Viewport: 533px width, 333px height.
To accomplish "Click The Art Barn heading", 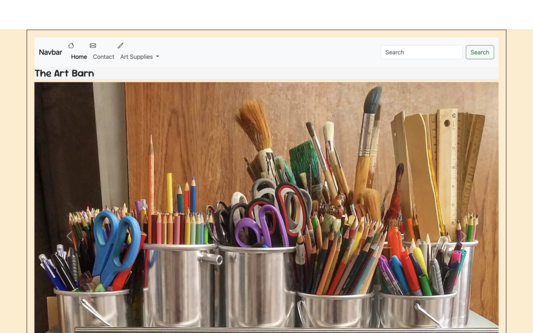I will (x=64, y=73).
